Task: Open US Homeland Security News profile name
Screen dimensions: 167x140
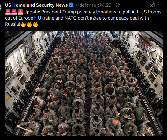Action: pos(36,5)
